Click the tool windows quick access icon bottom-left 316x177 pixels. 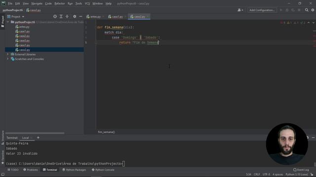2,175
